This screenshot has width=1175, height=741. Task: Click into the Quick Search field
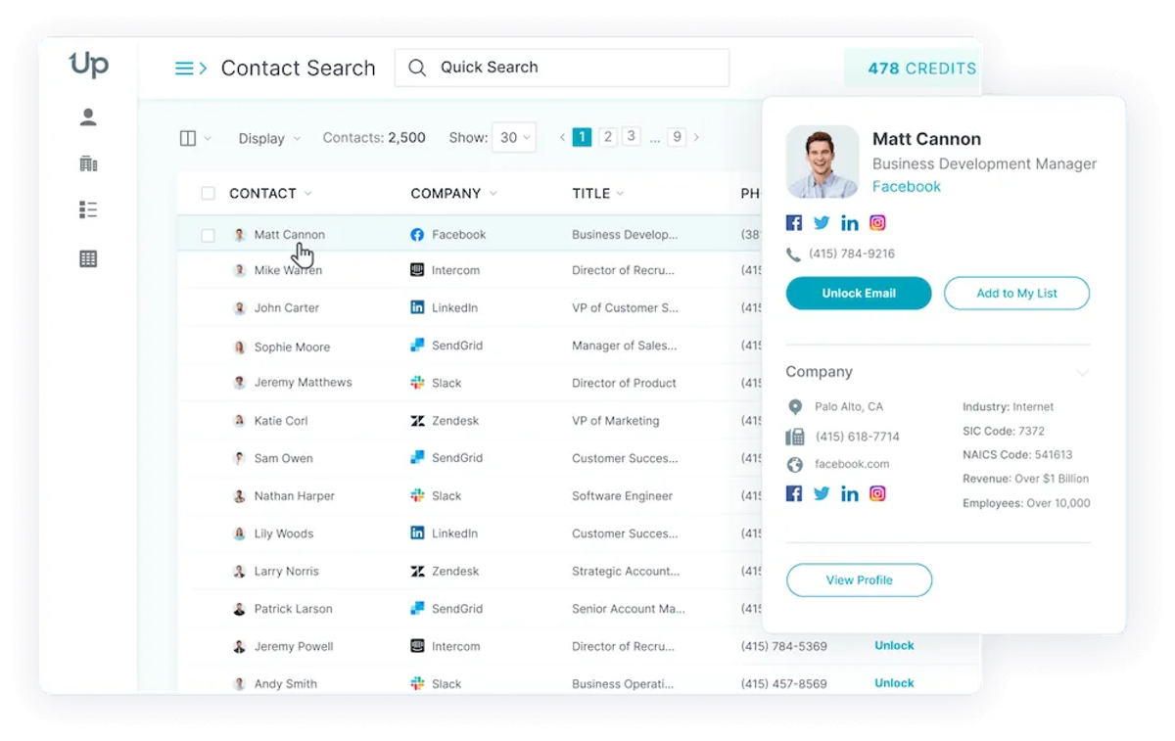coord(562,68)
